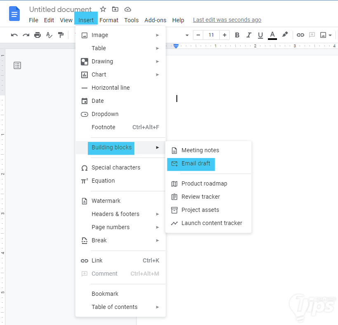338x325 pixels.
Task: Insert a Dropdown element
Action: tap(120, 114)
